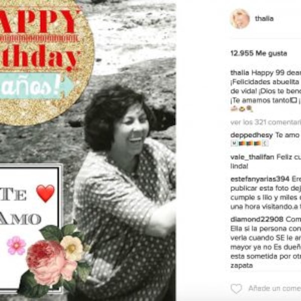This screenshot has width=301, height=301.
Task: Click the 12.955 Me gusta count
Action: point(258,53)
